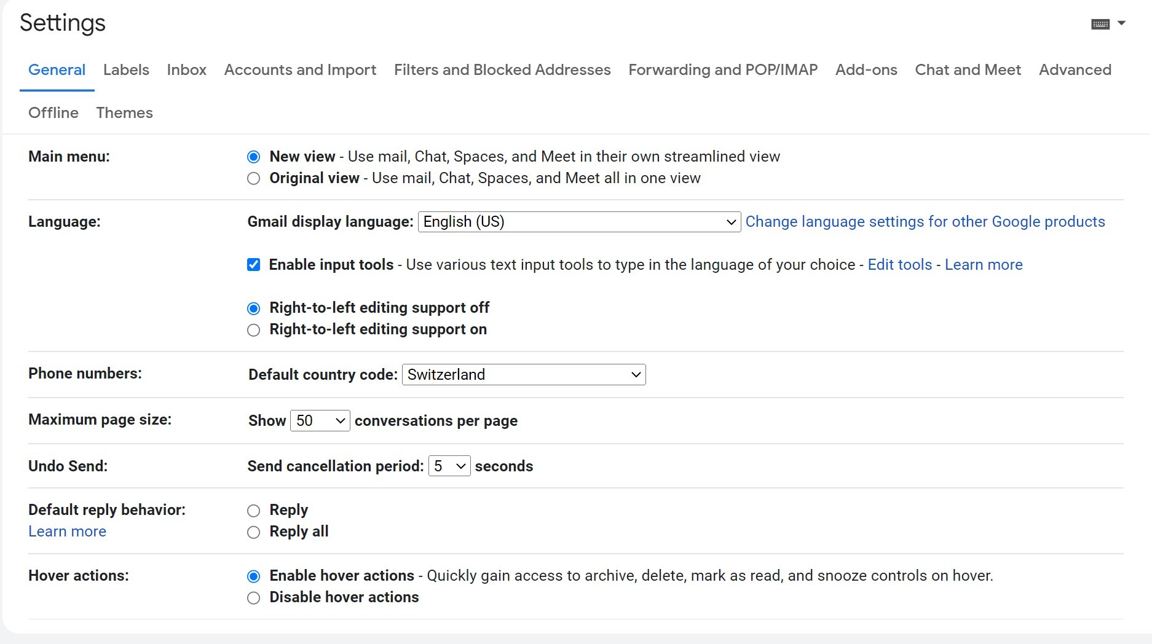Switch to the Chat and Meet tab
The height and width of the screenshot is (644, 1152).
coord(968,70)
